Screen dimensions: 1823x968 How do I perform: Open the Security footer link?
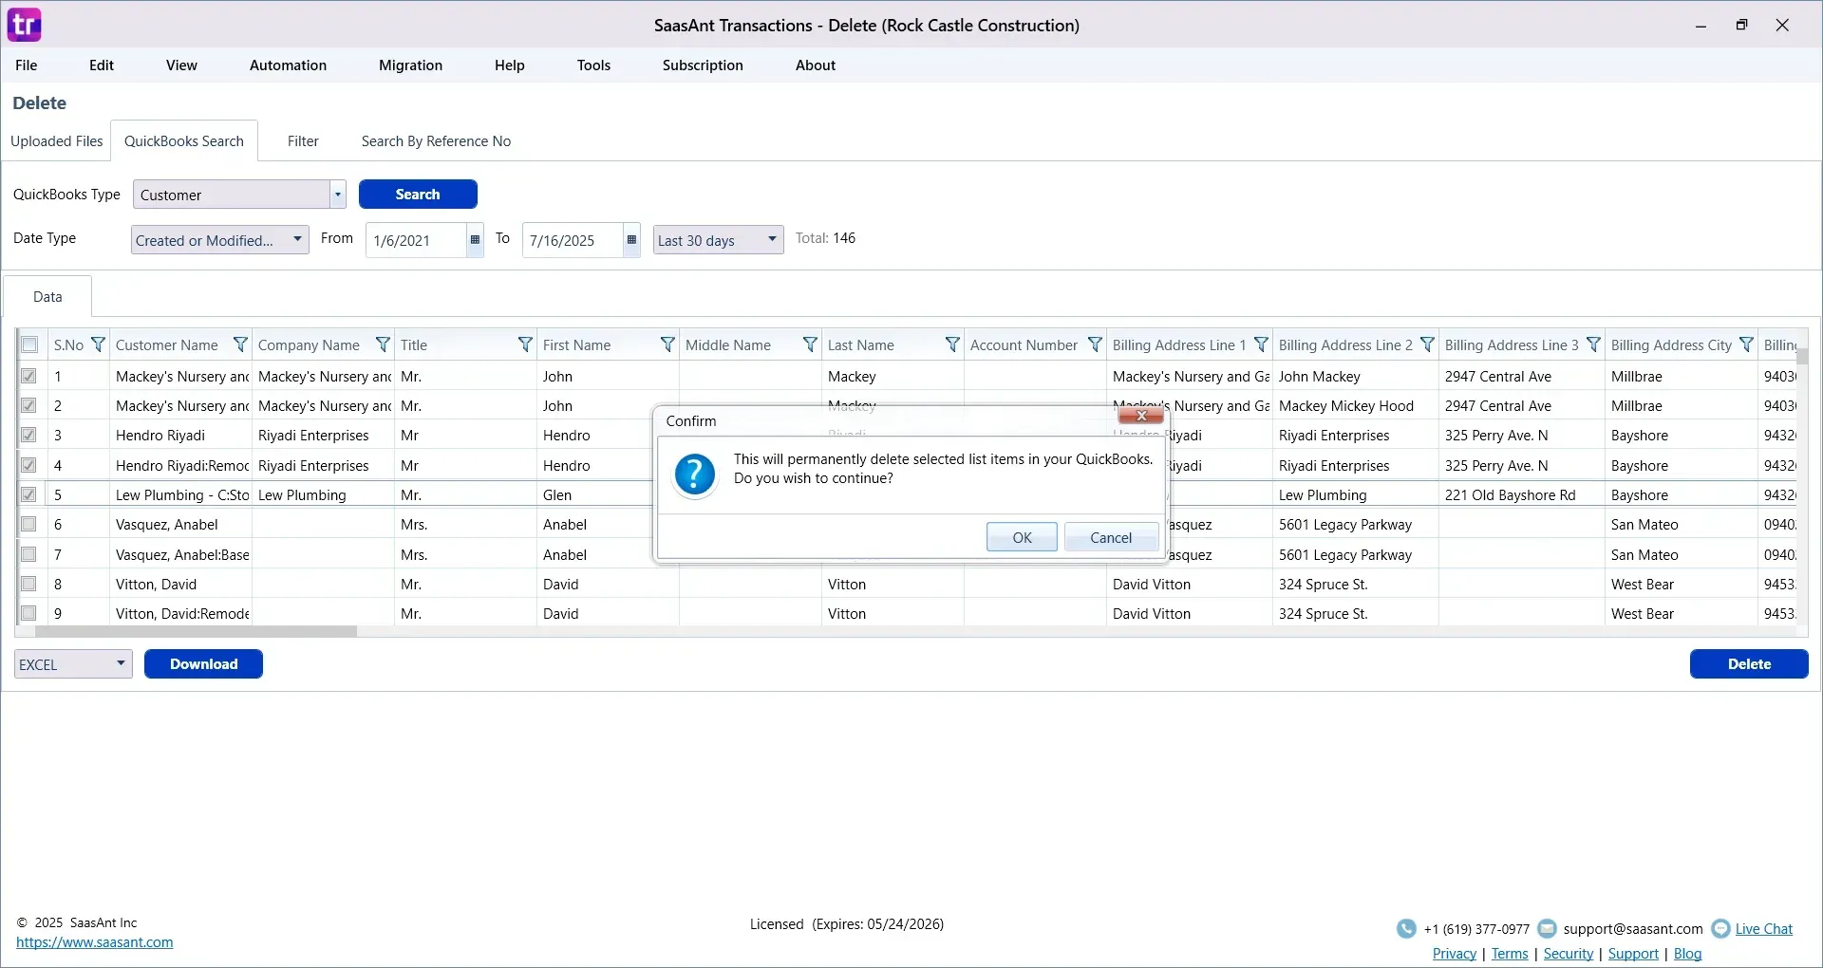(x=1569, y=954)
